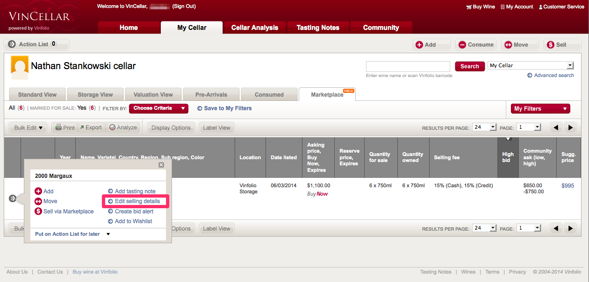Click the Print button

(x=64, y=127)
